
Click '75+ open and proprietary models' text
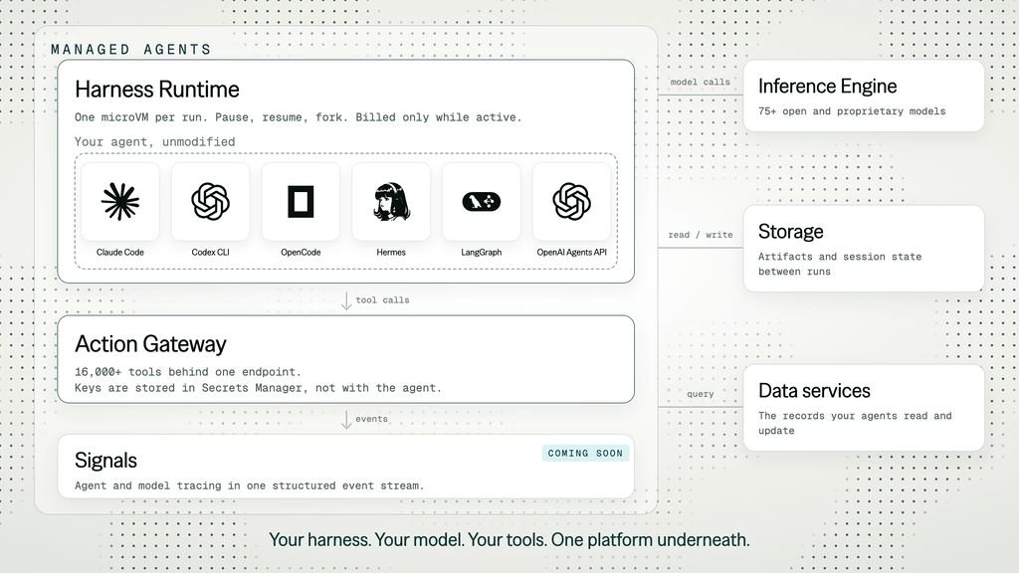(x=852, y=111)
